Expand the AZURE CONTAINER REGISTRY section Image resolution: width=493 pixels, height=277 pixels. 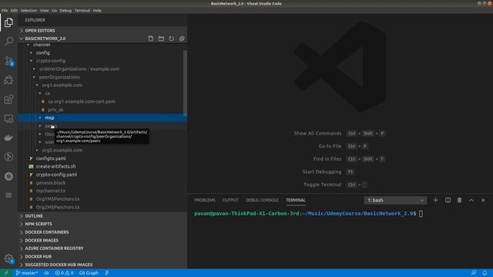pos(102,248)
